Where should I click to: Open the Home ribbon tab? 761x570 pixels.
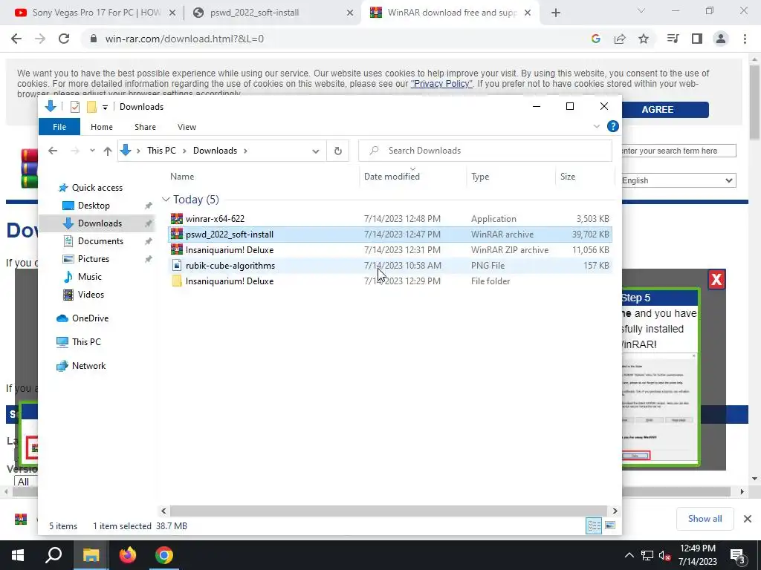pos(101,127)
